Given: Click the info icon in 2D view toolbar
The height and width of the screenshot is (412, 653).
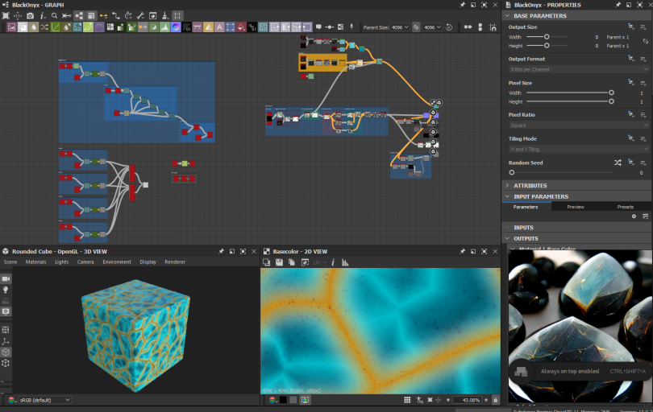Looking at the screenshot, I should pyautogui.click(x=332, y=262).
